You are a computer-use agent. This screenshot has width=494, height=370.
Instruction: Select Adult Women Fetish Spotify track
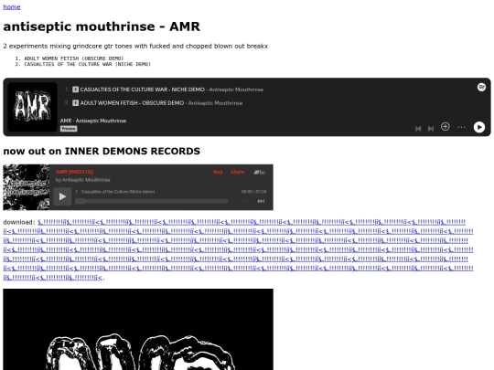click(132, 103)
